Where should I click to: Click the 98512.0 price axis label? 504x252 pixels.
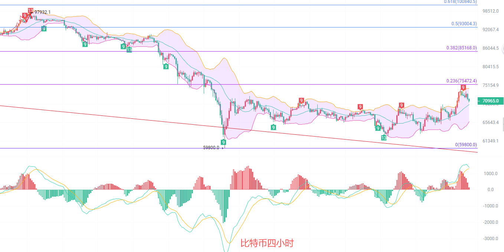click(x=490, y=11)
